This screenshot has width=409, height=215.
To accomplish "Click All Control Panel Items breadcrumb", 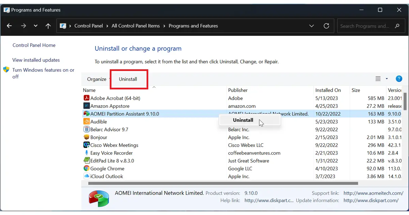I will pyautogui.click(x=136, y=26).
